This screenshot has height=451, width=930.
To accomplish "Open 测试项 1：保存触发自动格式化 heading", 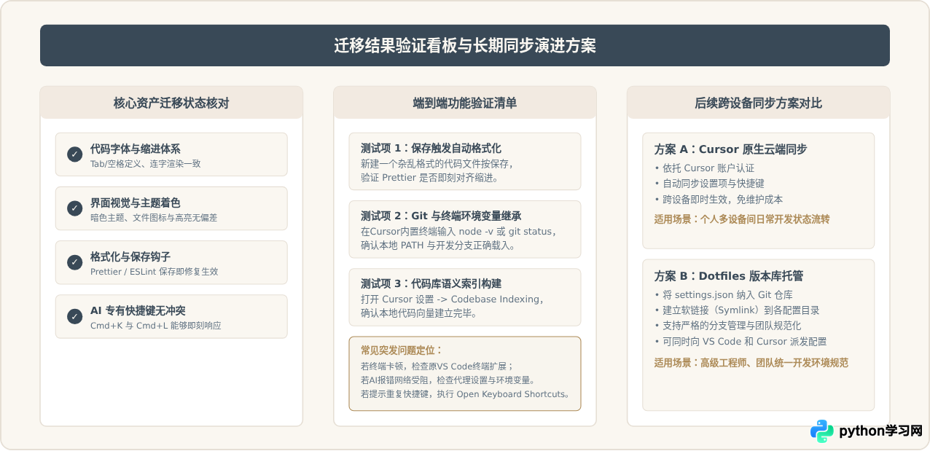I will pos(431,148).
